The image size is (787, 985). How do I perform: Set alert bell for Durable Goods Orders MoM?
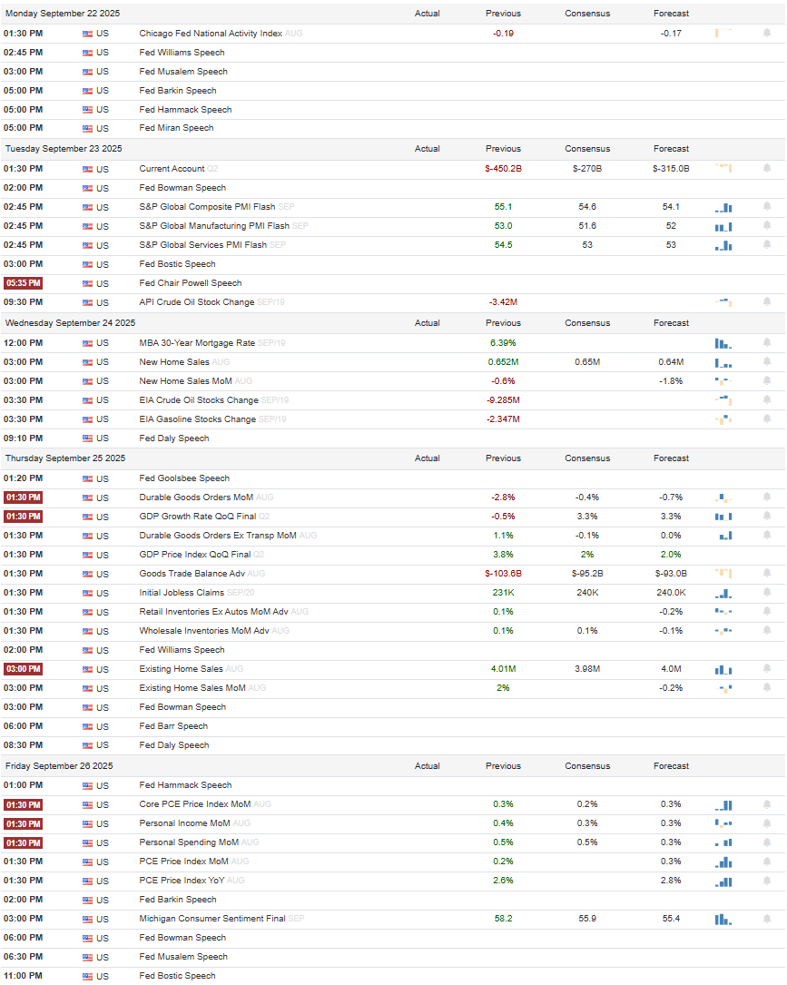(767, 497)
